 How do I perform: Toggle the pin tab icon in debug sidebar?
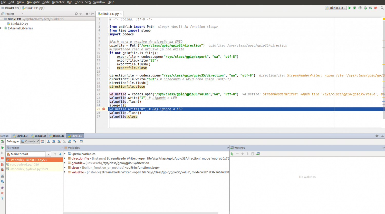click(x=2, y=188)
